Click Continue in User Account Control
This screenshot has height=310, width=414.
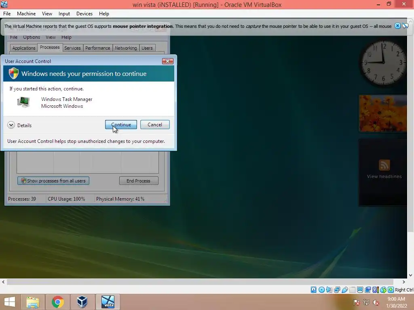point(121,125)
